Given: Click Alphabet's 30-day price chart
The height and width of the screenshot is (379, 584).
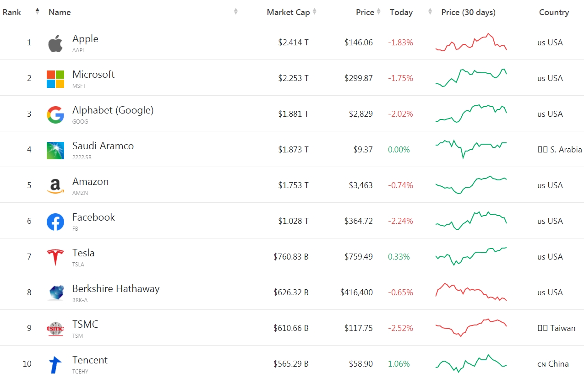Looking at the screenshot, I should point(471,114).
